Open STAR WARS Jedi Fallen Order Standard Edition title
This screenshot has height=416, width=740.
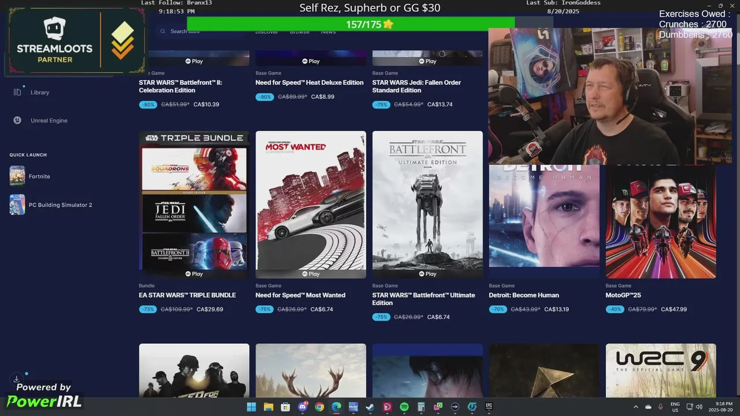coord(417,86)
